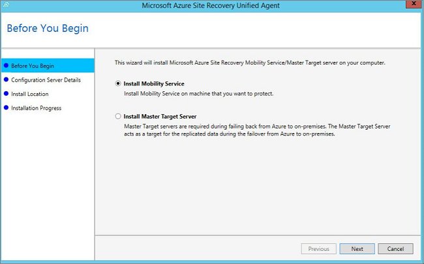Screen dimensions: 424x264
Task: Click the disabled Previous button
Action: (318, 249)
